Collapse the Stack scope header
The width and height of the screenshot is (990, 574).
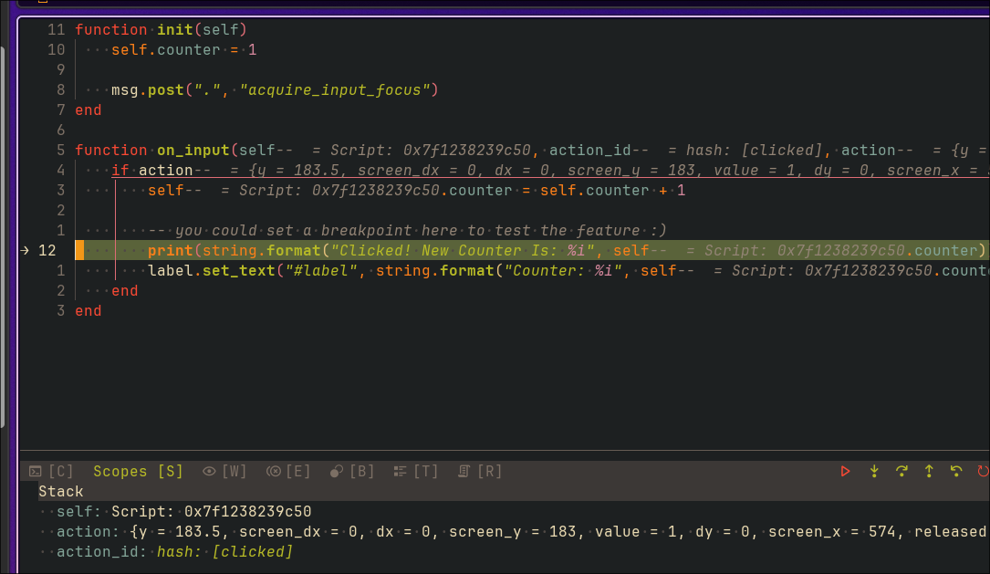coord(60,492)
